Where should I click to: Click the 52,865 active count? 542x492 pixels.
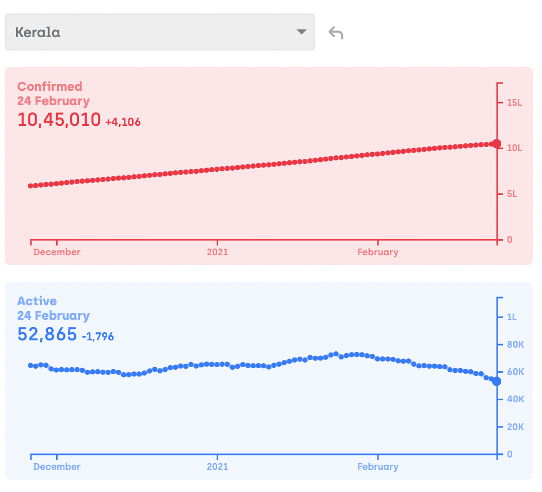click(47, 334)
